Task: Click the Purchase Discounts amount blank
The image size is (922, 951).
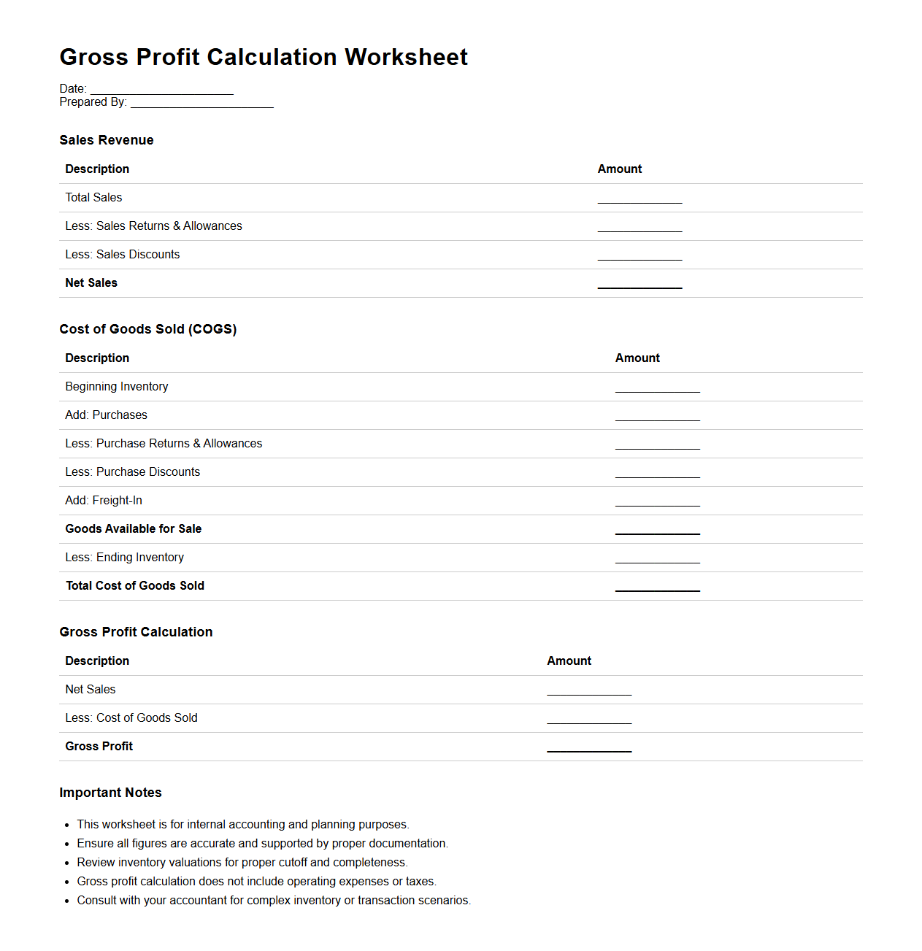Action: (x=657, y=473)
